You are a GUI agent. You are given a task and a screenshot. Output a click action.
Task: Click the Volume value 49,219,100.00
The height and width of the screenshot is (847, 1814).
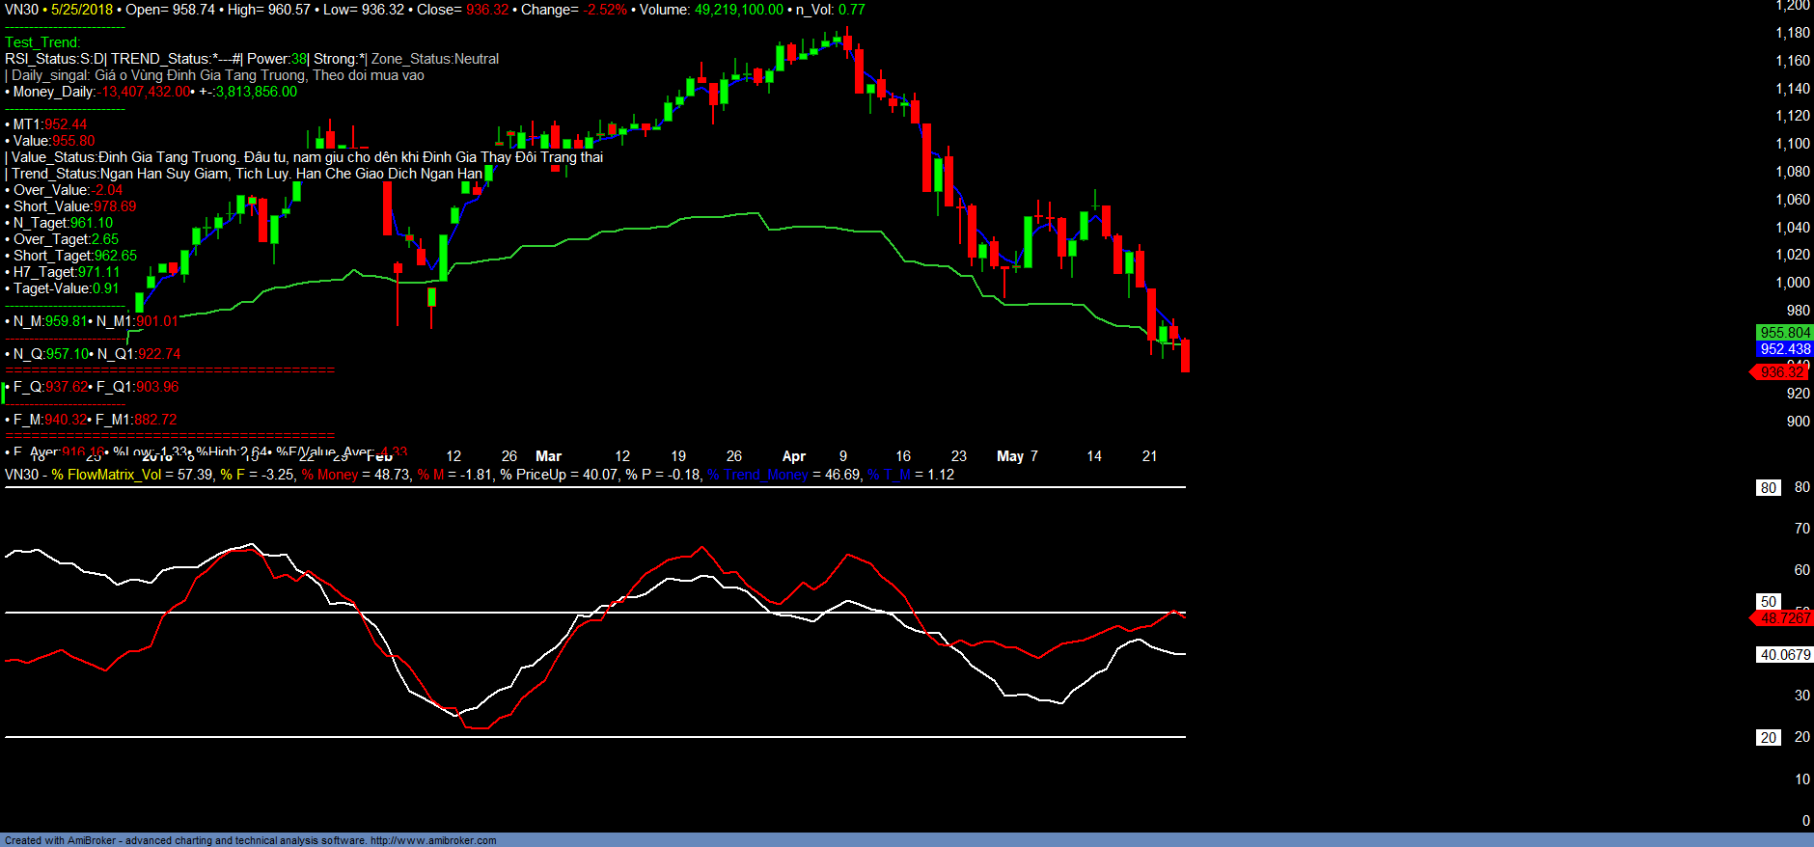738,10
